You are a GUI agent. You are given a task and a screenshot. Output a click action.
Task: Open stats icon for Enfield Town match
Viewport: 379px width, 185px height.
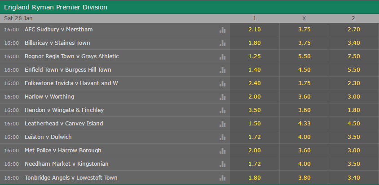point(222,70)
